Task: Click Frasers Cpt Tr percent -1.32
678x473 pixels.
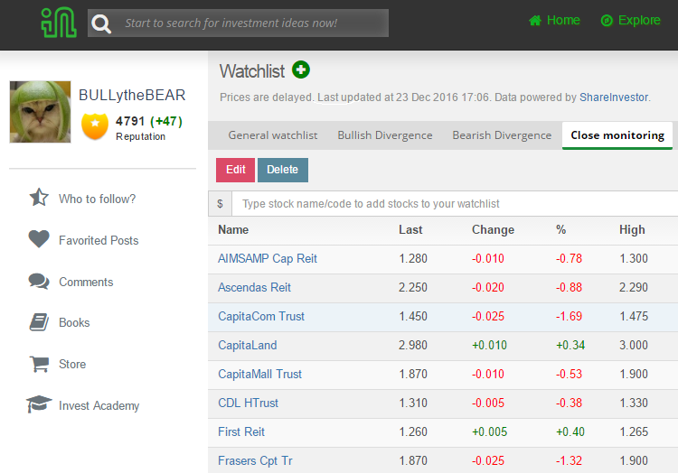Action: click(569, 461)
